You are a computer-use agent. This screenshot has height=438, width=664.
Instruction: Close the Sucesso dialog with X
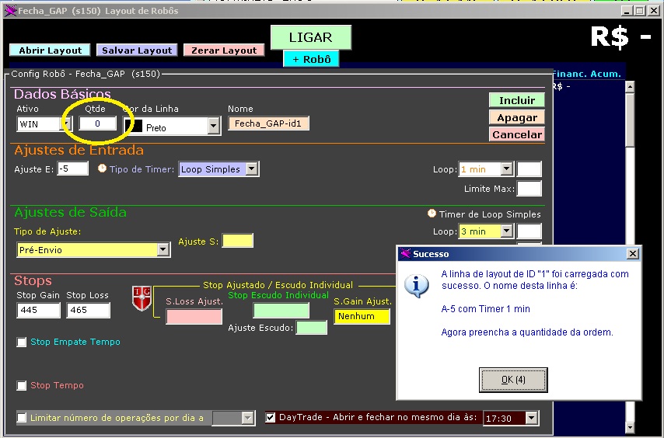tap(633, 254)
